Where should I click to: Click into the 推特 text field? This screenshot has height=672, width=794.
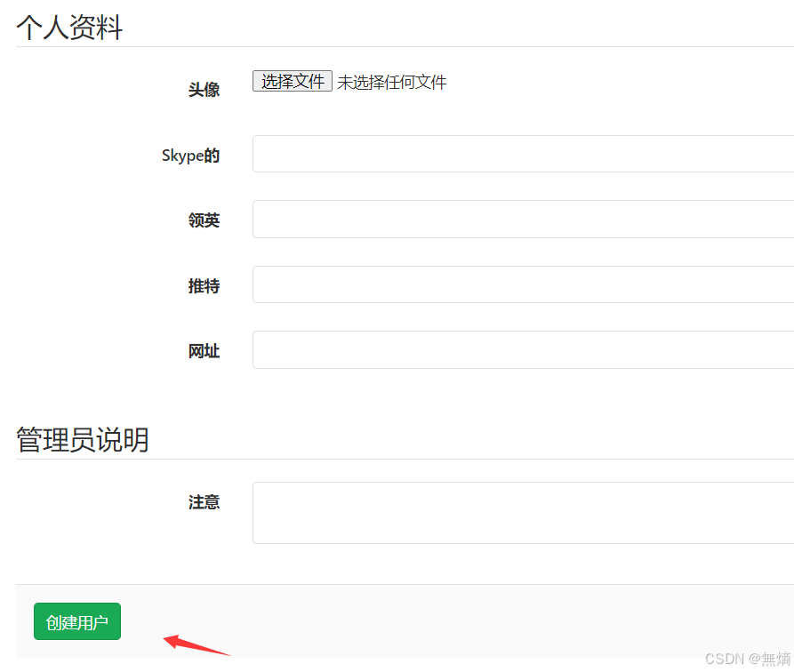tap(523, 284)
